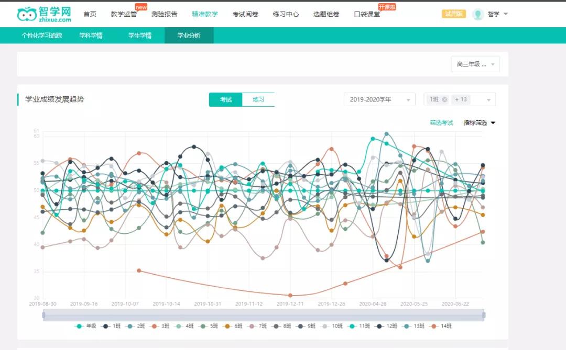Remove the 1班 tag via its x icon
This screenshot has height=350, width=566.
click(x=445, y=99)
